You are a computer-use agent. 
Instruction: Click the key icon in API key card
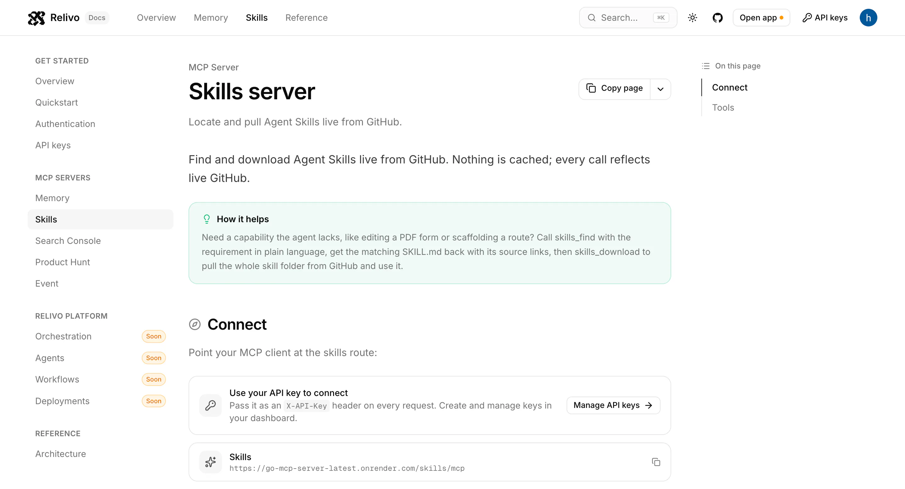click(211, 405)
